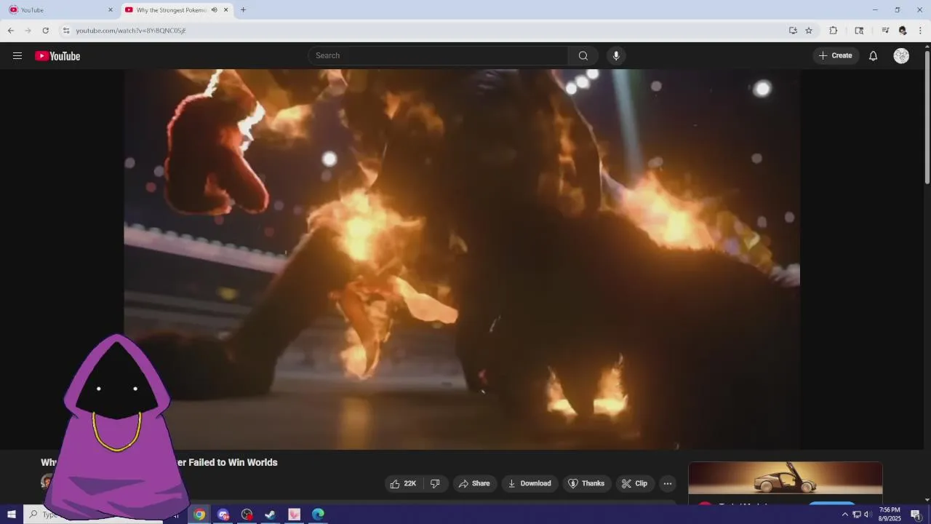
Task: Share this video
Action: click(474, 483)
